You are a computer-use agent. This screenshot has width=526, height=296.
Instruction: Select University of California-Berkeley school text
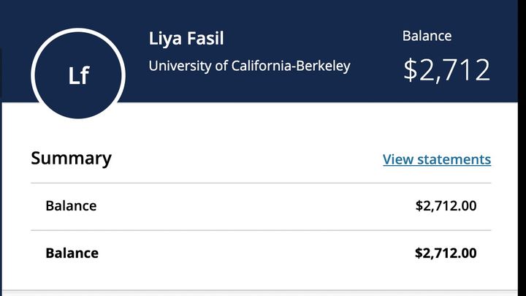(249, 66)
